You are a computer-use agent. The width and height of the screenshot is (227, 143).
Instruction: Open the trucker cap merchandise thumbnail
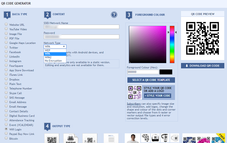coord(155,138)
